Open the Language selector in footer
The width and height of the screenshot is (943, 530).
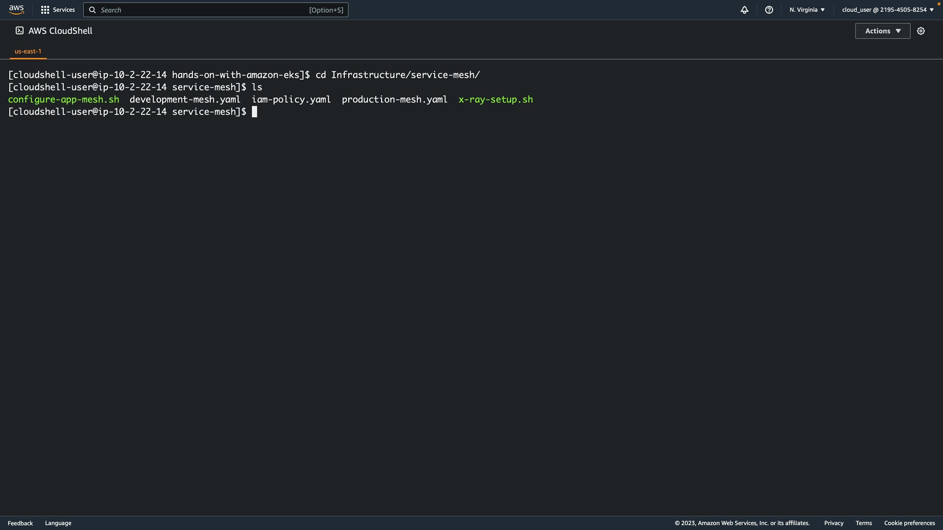point(58,523)
